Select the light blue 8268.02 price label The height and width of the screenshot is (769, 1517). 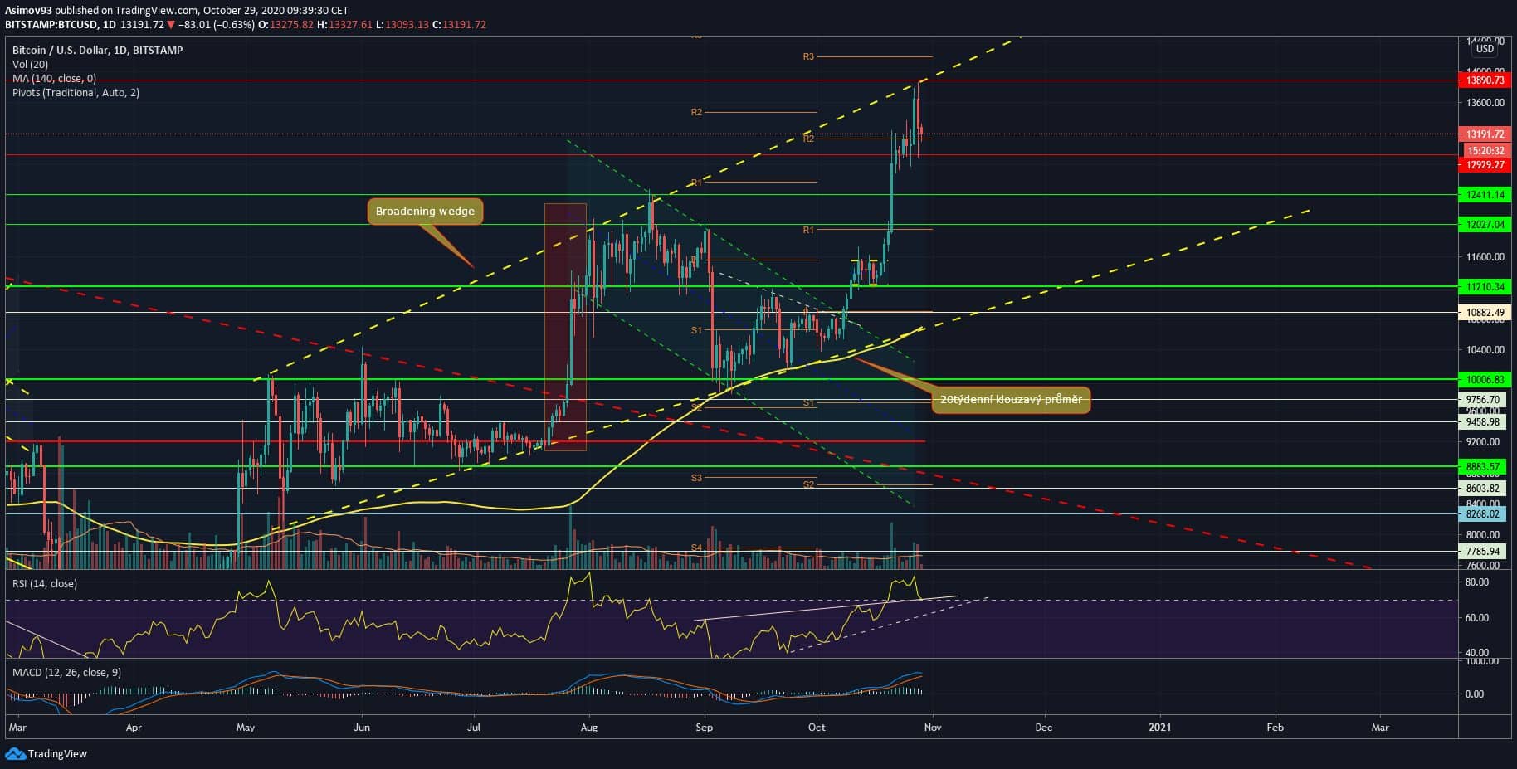tap(1485, 514)
